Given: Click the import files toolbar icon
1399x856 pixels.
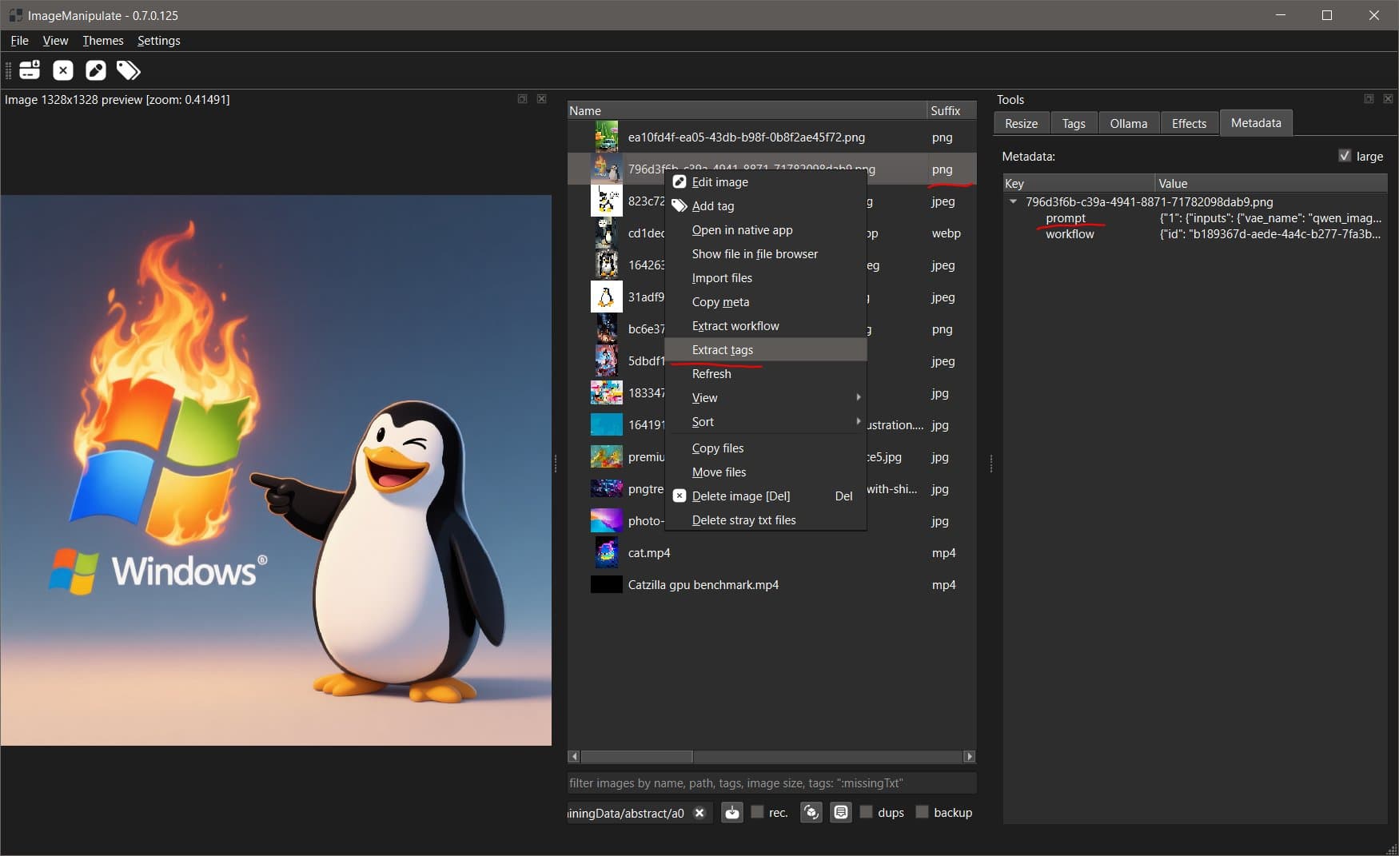Looking at the screenshot, I should tap(30, 70).
